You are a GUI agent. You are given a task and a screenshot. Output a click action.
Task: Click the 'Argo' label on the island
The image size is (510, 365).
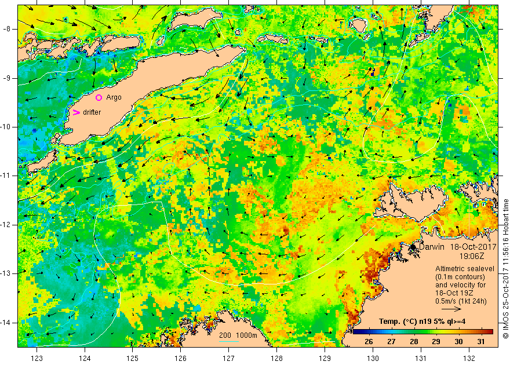pyautogui.click(x=114, y=97)
